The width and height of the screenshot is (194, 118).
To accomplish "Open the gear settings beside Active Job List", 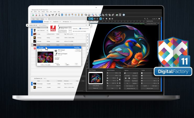I will 89,25.
